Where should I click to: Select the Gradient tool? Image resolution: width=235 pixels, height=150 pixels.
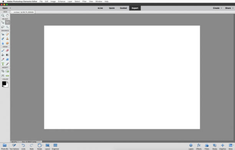click(x=7, y=55)
